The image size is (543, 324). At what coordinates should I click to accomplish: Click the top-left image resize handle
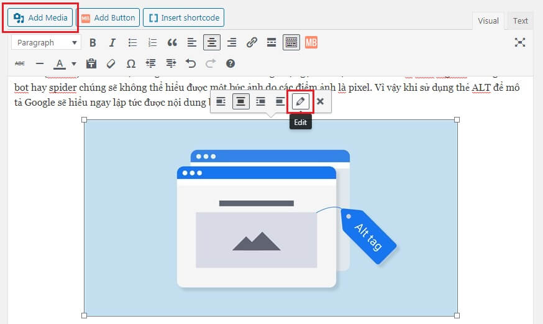[x=84, y=119]
